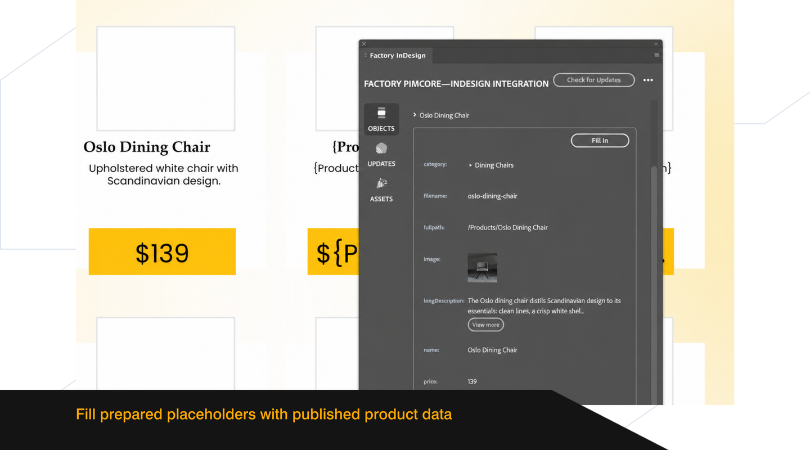Open the Assets section in sidebar

[x=381, y=190]
